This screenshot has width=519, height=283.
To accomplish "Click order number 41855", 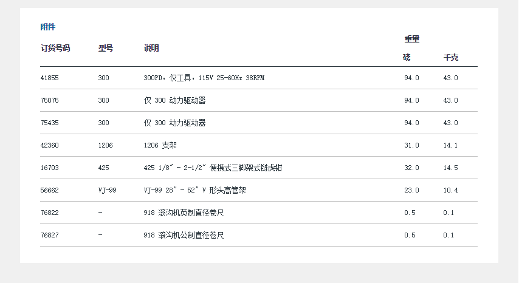I will coord(50,78).
